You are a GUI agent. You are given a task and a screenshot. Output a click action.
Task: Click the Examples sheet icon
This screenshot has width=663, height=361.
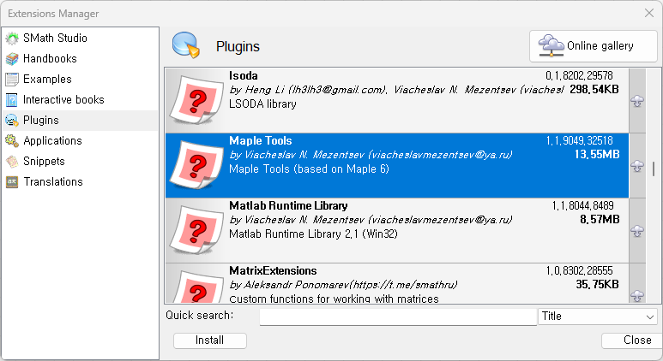point(12,80)
